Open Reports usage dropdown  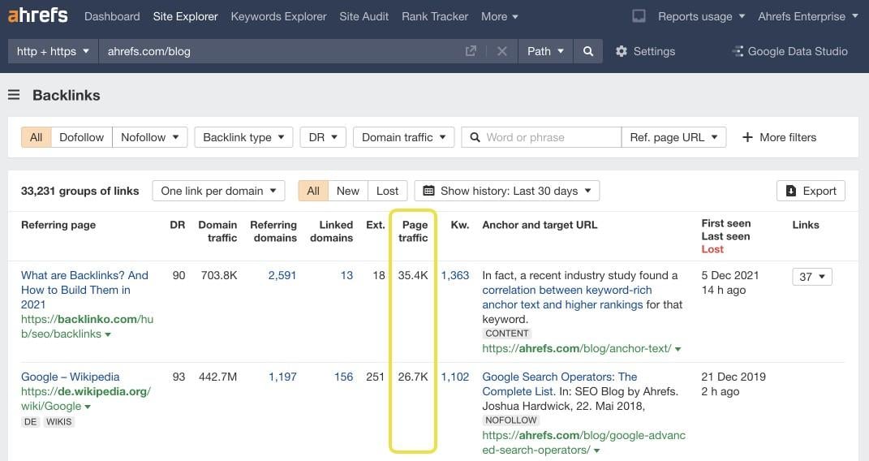[x=701, y=16]
